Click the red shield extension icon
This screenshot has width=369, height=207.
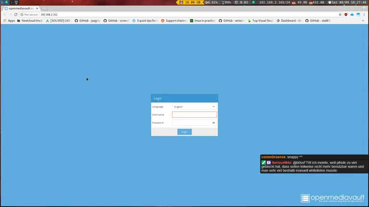pos(346,15)
